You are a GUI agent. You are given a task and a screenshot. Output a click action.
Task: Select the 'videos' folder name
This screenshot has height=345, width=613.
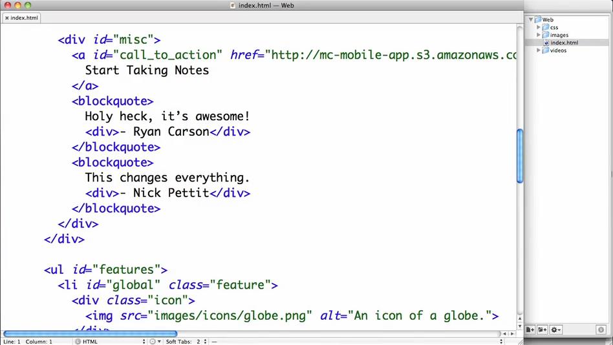pyautogui.click(x=558, y=50)
